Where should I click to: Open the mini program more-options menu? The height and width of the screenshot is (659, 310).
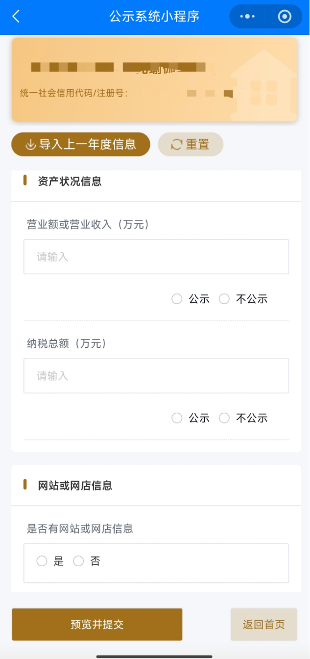(247, 17)
